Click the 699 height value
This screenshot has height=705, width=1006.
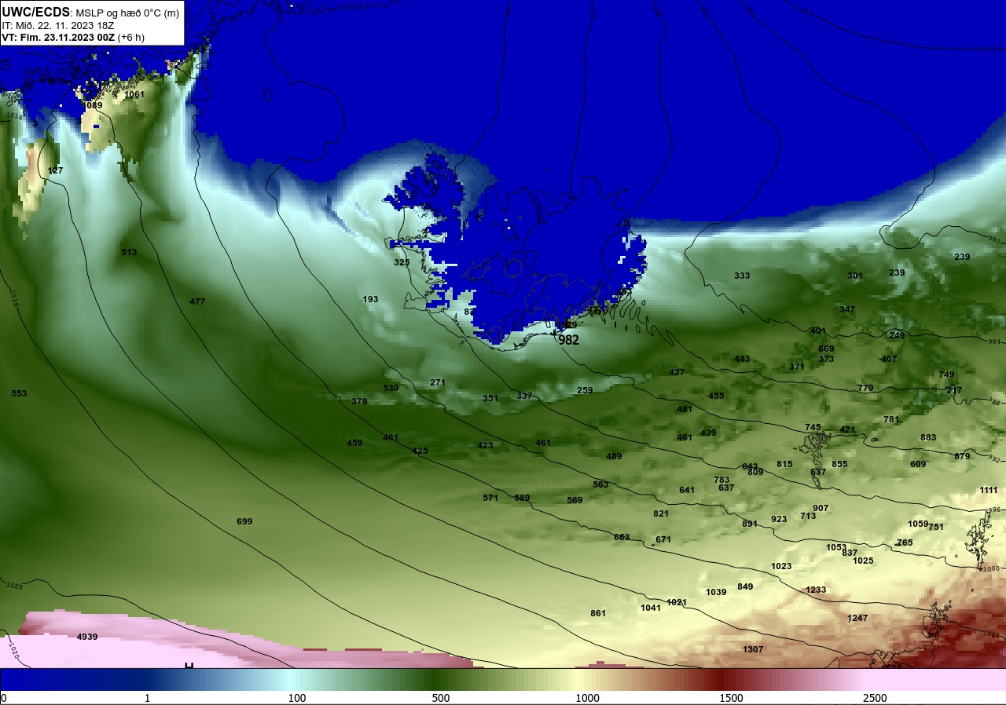click(244, 521)
